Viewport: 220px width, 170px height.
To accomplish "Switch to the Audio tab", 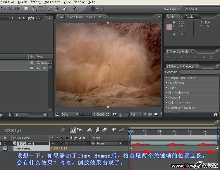I will (x=190, y=17).
